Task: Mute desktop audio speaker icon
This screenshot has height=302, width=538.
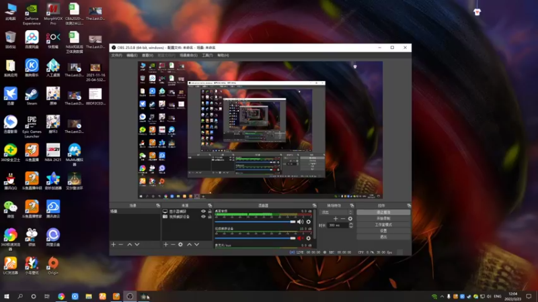Action: point(300,222)
